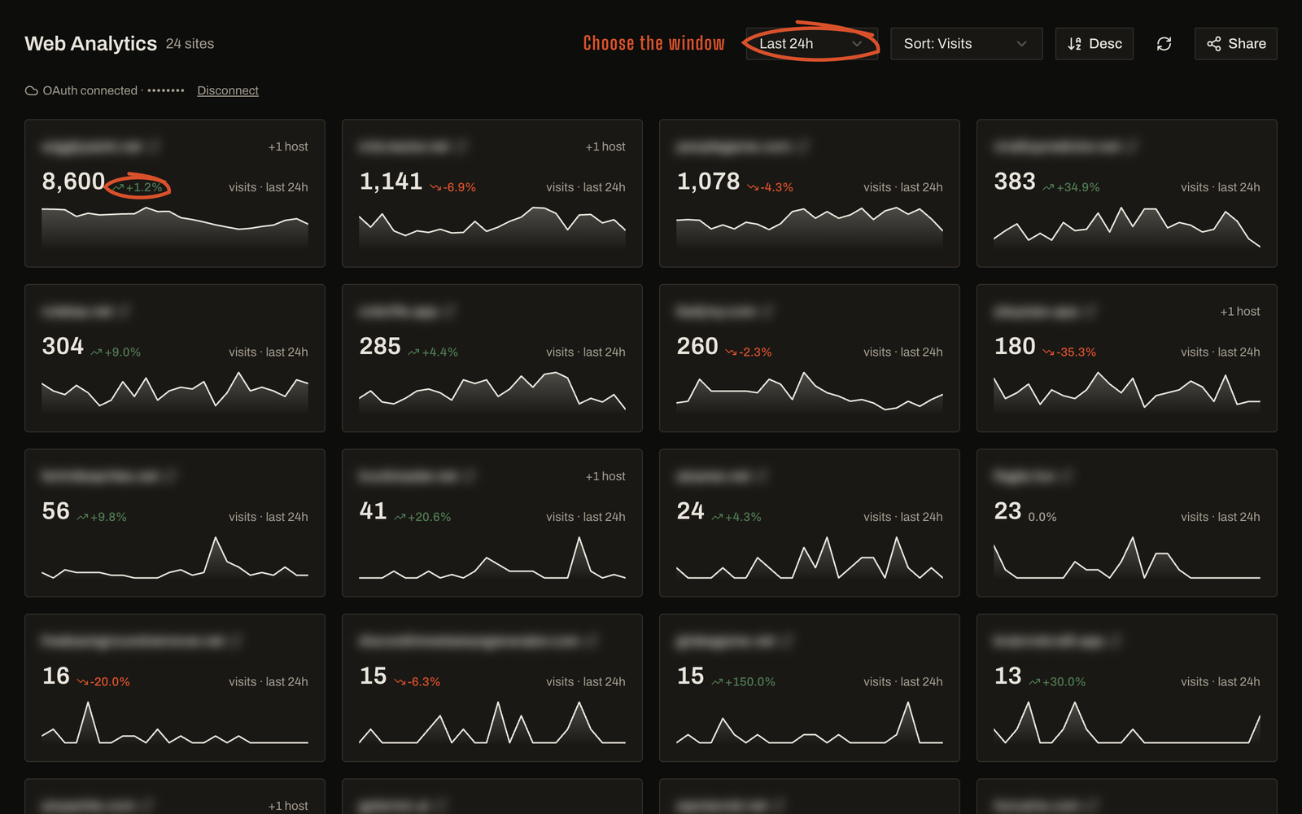Open the site card showing 56 visits
The height and width of the screenshot is (814, 1302).
(x=175, y=523)
